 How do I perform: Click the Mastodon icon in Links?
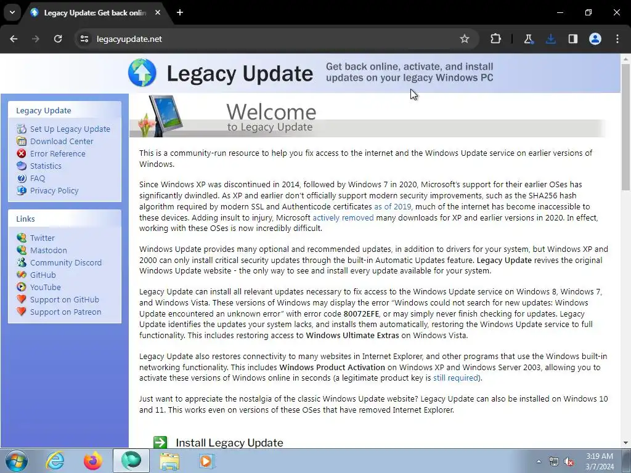(22, 250)
